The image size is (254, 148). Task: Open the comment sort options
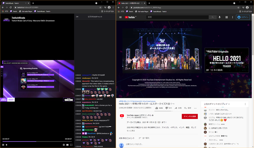point(144,138)
